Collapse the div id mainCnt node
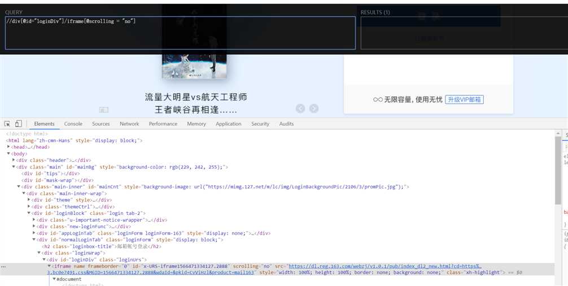 [19, 187]
